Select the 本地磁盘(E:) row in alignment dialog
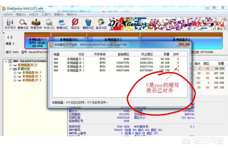 (x=120, y=67)
